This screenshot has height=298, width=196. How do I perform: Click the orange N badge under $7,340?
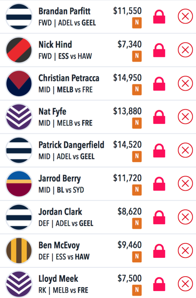coord(137,56)
